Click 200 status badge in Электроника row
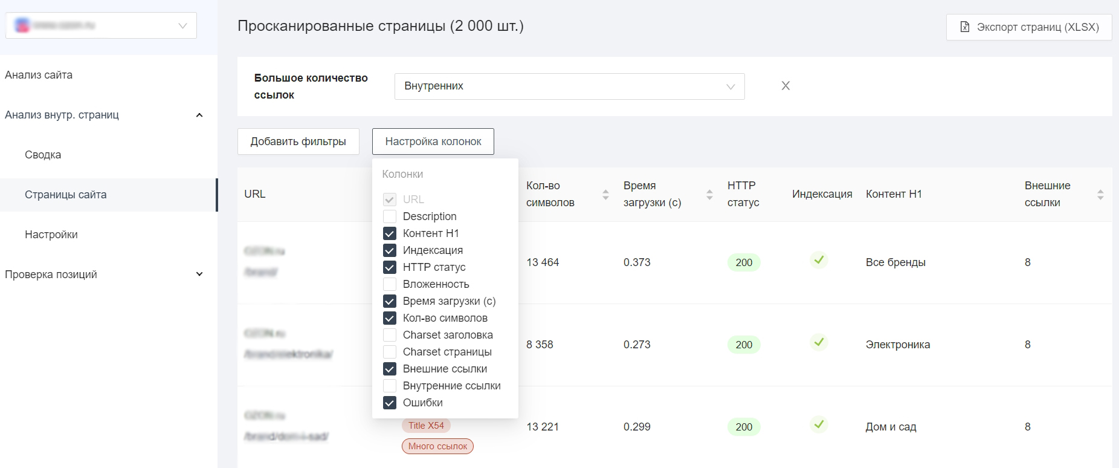This screenshot has width=1119, height=468. point(744,345)
